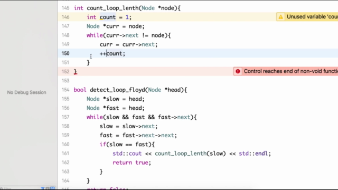Click the closing brace on line 151
Image resolution: width=338 pixels, height=190 pixels.
pyautogui.click(x=88, y=63)
